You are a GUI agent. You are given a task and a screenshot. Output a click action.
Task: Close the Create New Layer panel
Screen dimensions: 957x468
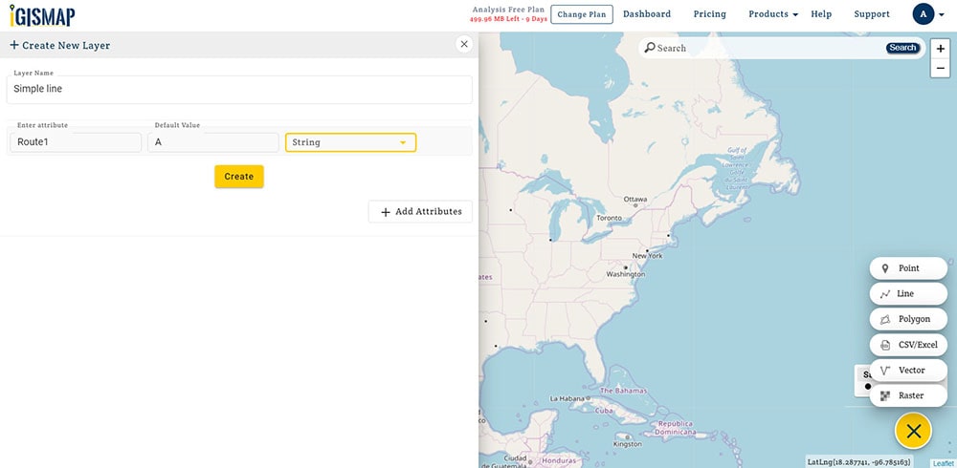[x=464, y=44]
